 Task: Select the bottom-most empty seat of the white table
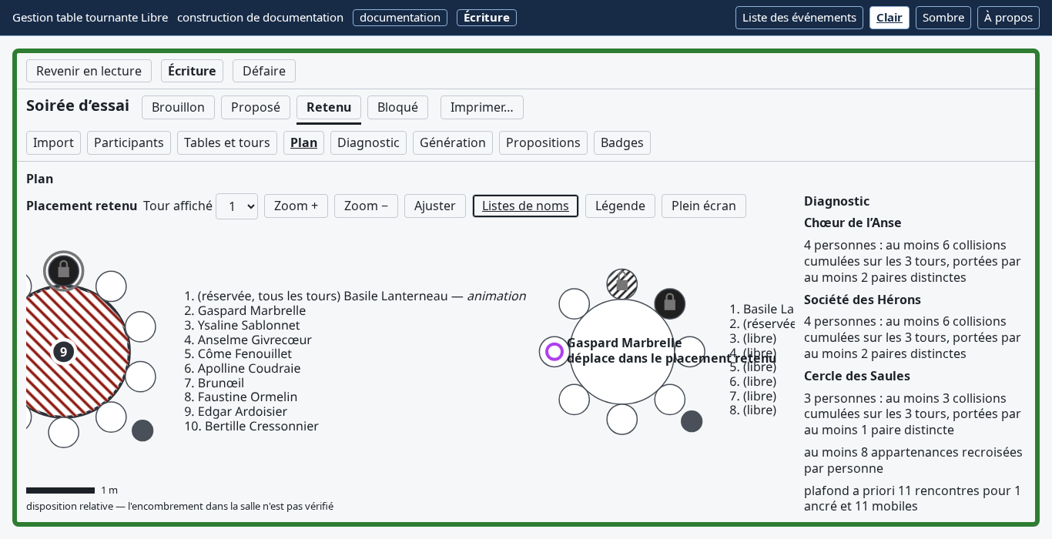622,420
